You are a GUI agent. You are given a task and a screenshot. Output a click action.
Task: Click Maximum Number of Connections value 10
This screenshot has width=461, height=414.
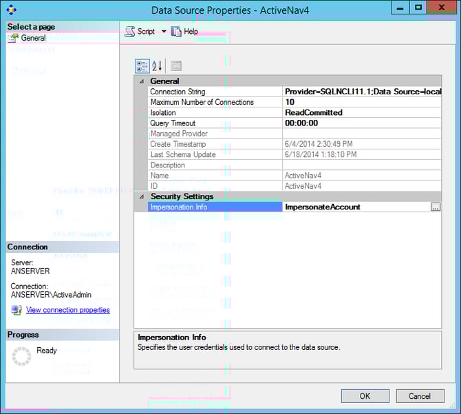[x=290, y=102]
